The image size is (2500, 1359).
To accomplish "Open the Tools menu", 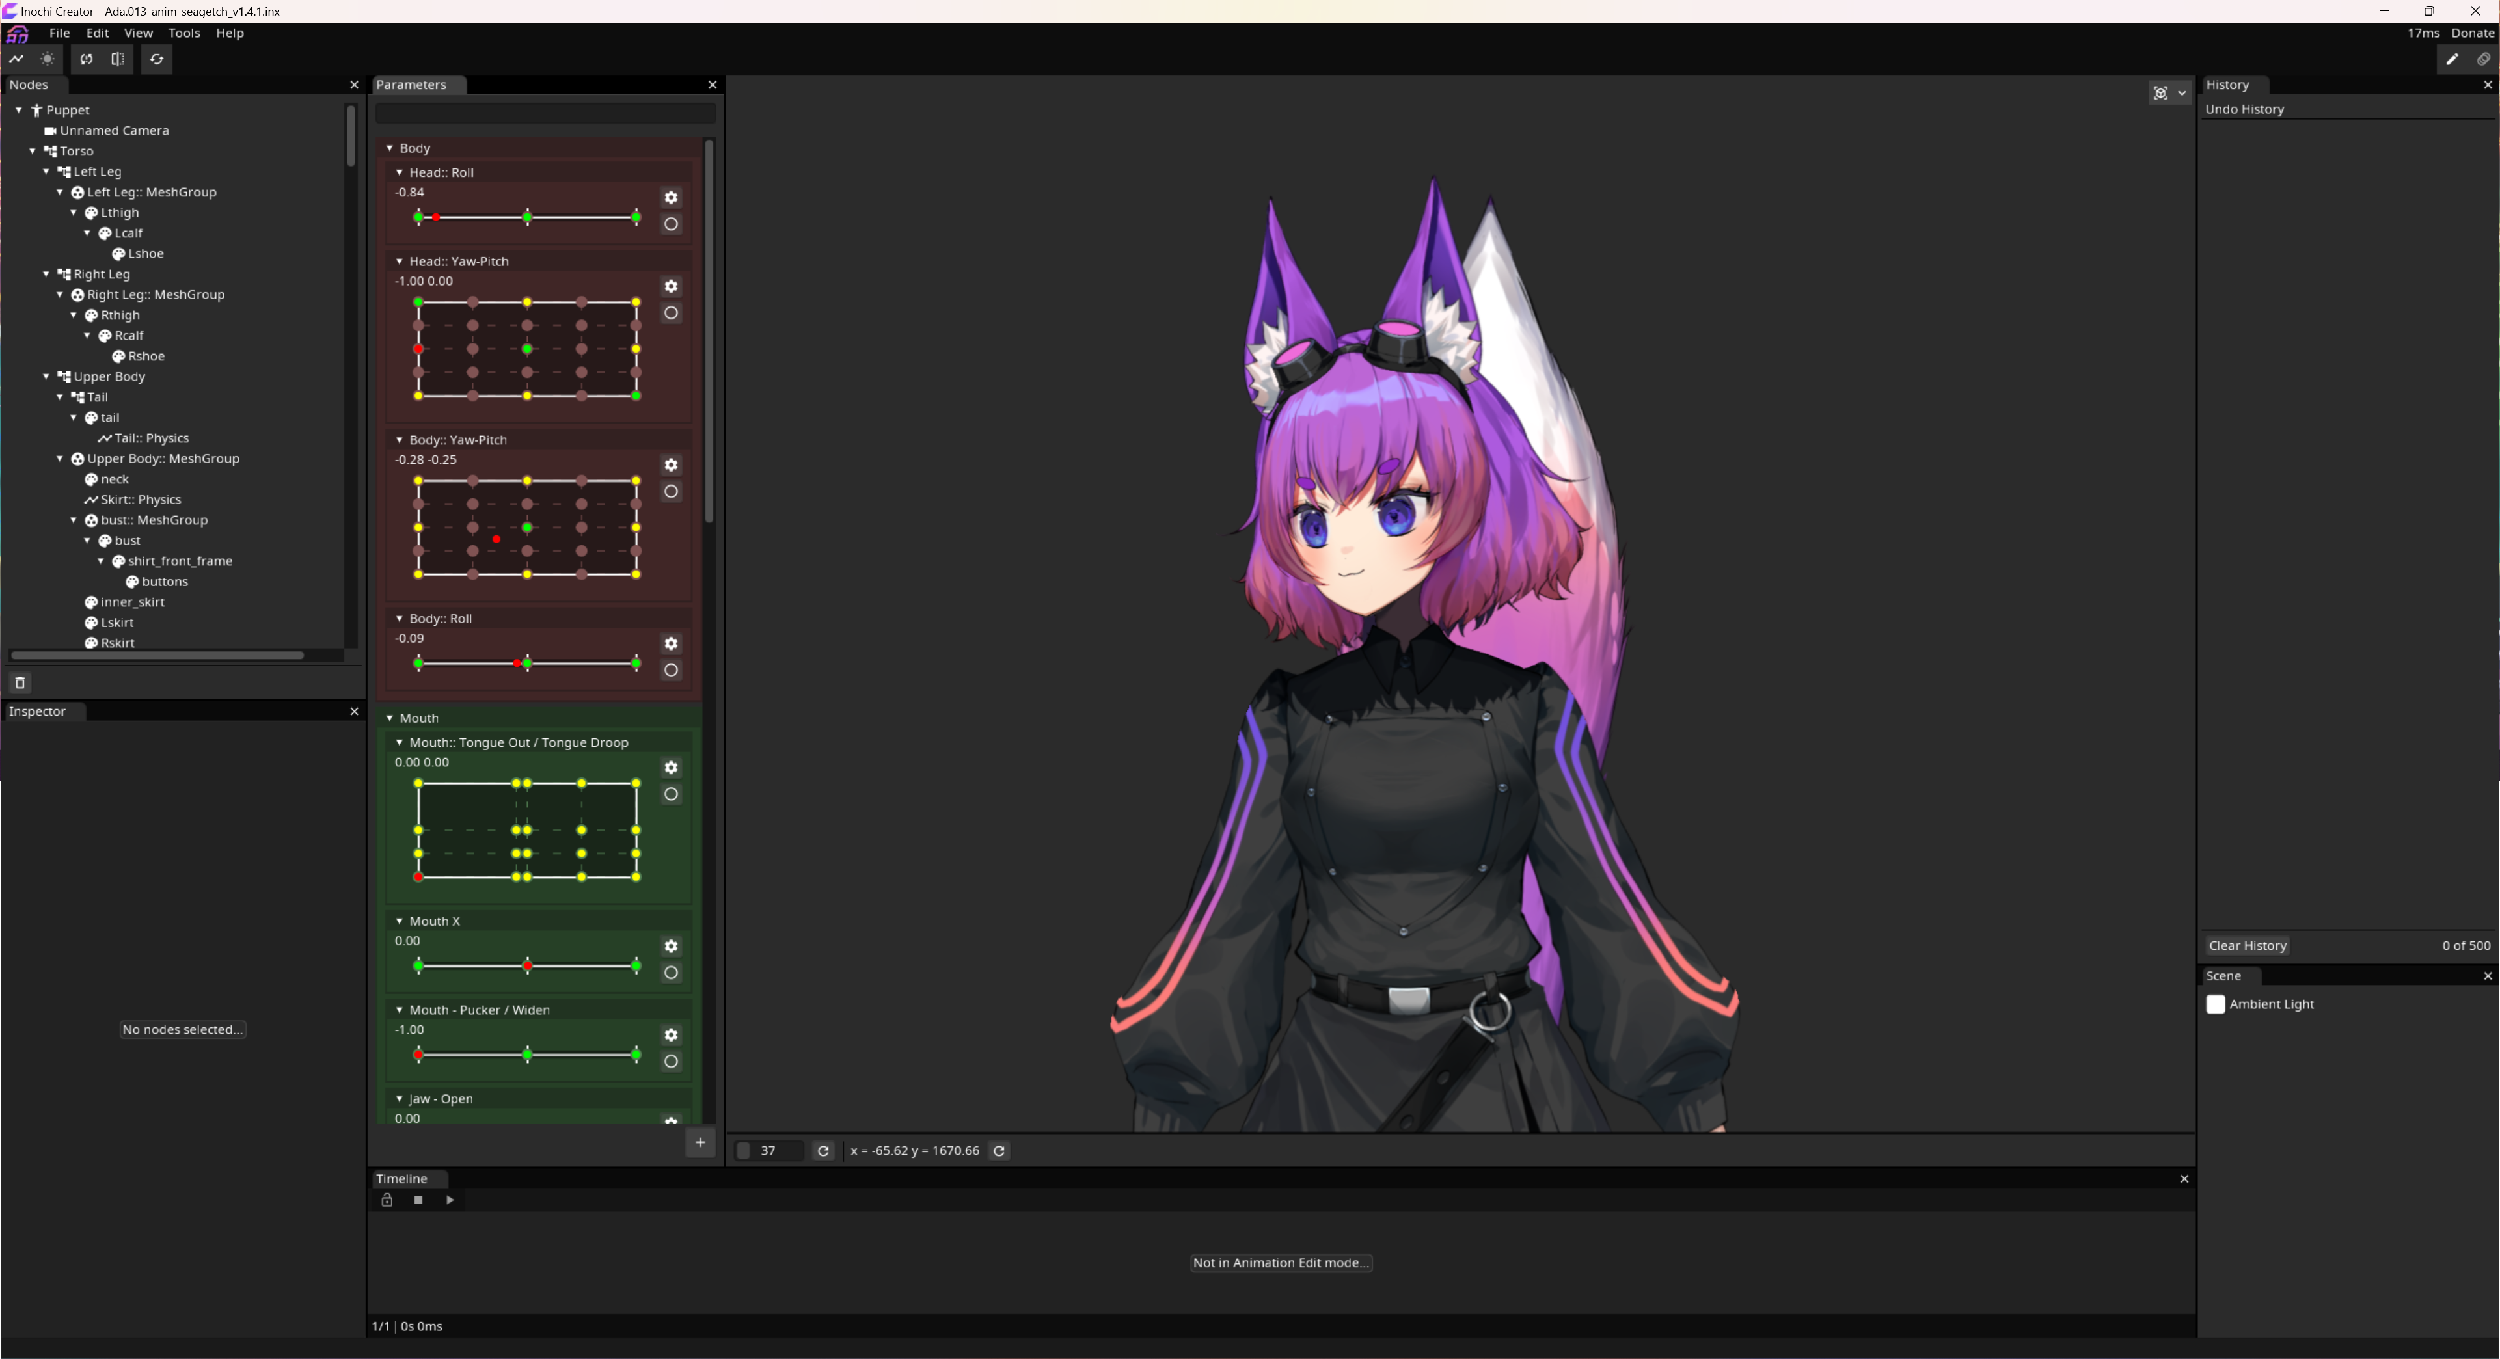I will [x=183, y=33].
